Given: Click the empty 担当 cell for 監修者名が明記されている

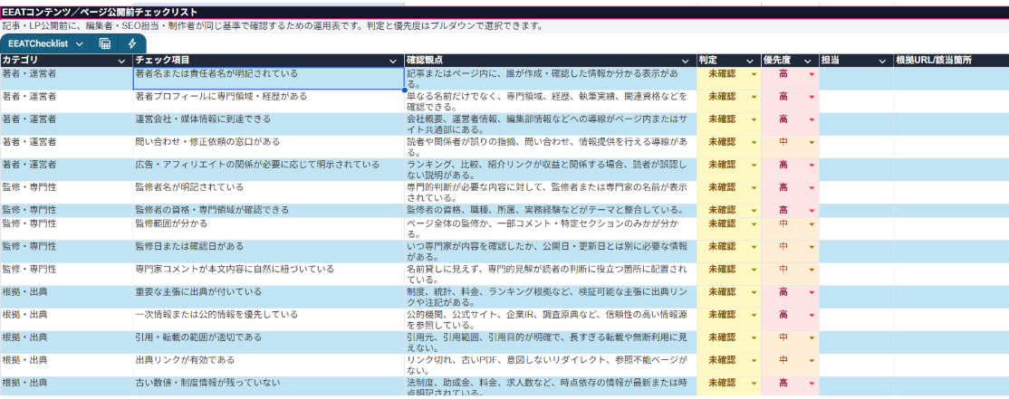Looking at the screenshot, I should pyautogui.click(x=856, y=192).
